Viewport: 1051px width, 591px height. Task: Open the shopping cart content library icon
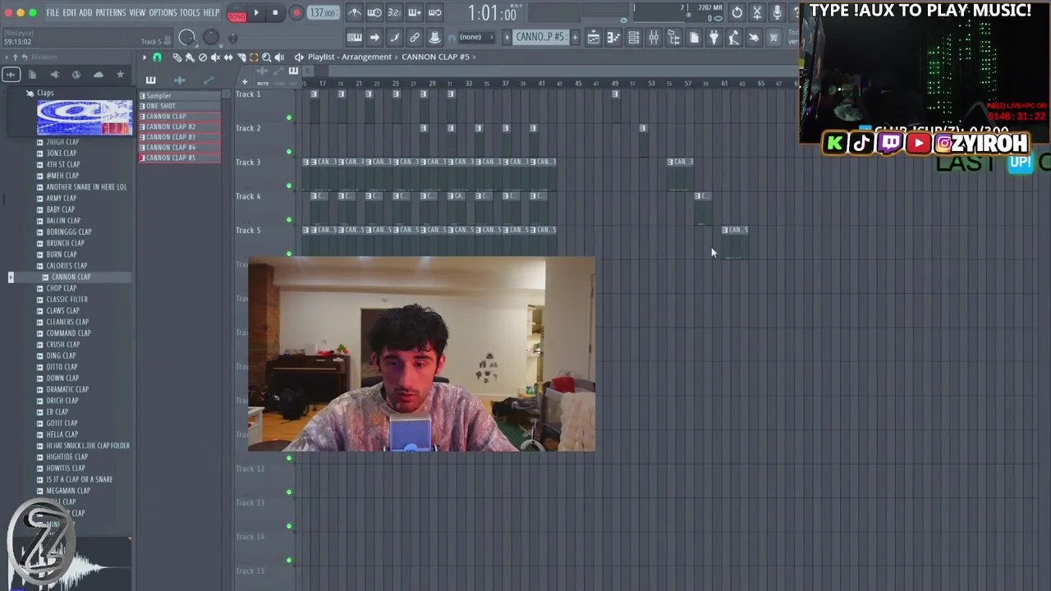pos(774,38)
